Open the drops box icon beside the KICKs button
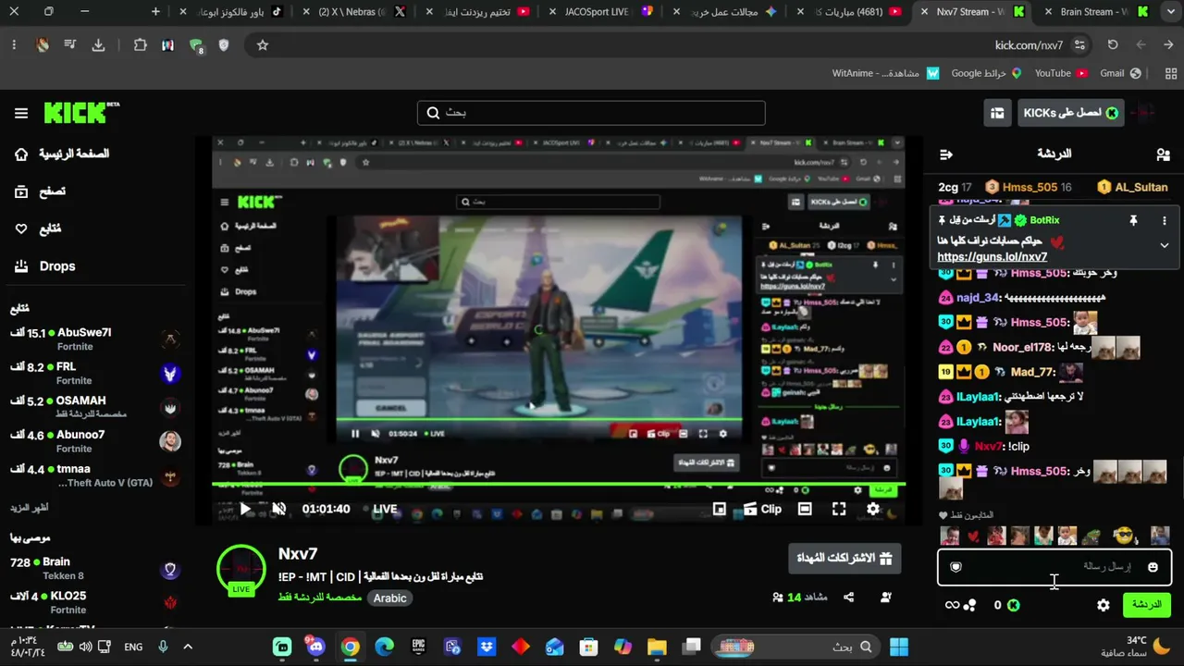1184x666 pixels. tap(997, 113)
